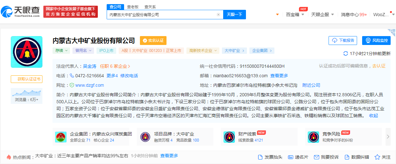Open the 企业集团 tag

point(261,51)
